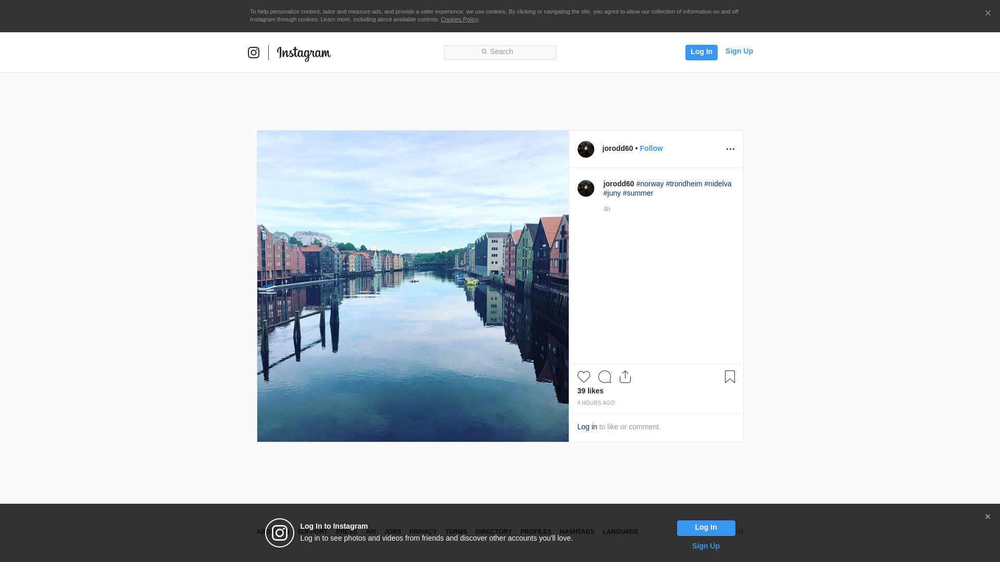Screen dimensions: 1000x562
Task: Click the Instagram wordmark logo
Action: (304, 53)
